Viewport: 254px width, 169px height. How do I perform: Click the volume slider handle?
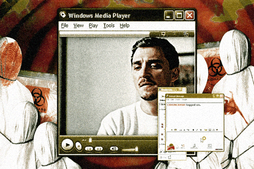point(136,149)
